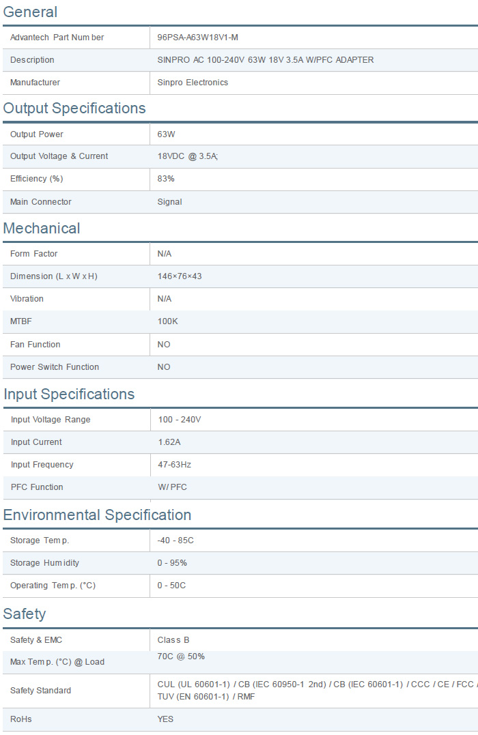Select the RoHs YES value
478x735 pixels.
point(165,719)
